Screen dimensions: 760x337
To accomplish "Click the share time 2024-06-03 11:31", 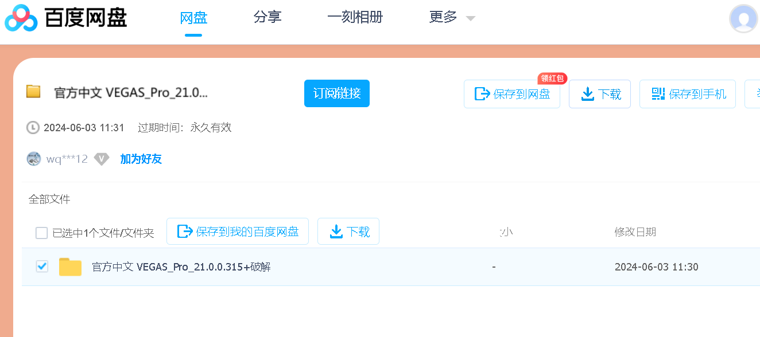I will (84, 128).
